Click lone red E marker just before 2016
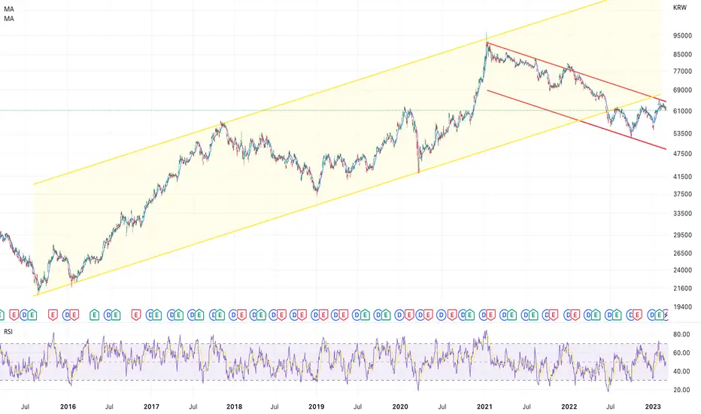Screen dimensions: 701x414 click(53, 315)
